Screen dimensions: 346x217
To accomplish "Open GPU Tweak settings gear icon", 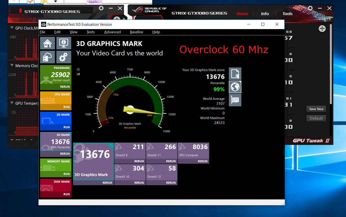I will [x=310, y=8].
